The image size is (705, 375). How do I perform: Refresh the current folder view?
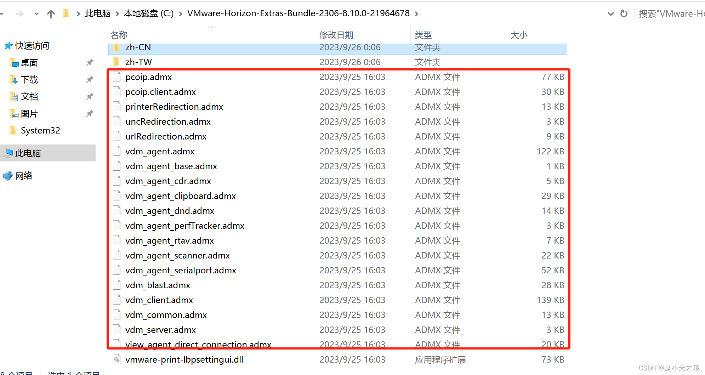click(x=624, y=14)
